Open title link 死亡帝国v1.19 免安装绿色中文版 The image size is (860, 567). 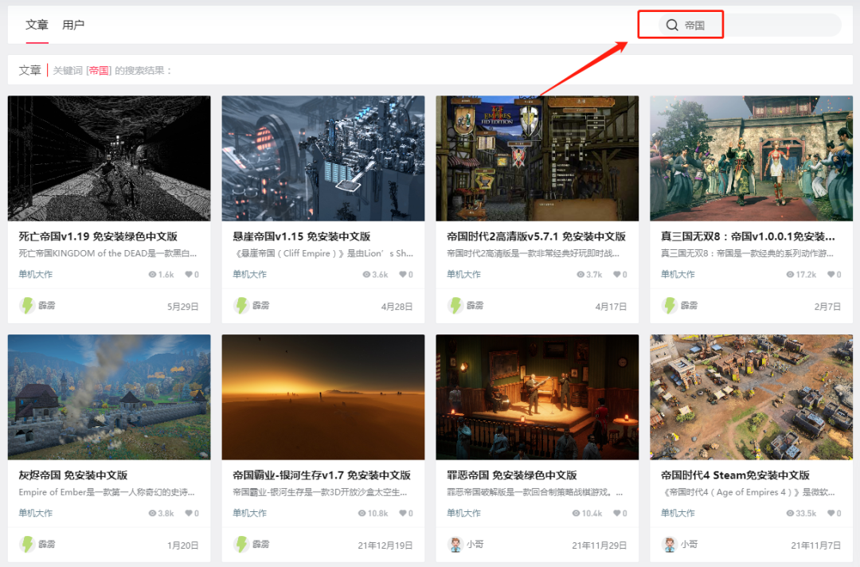(98, 237)
